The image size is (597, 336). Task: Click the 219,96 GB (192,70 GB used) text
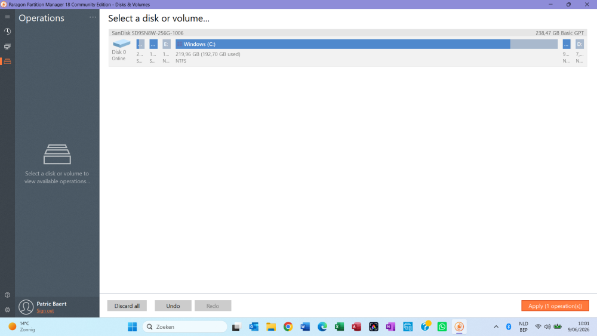(x=208, y=54)
